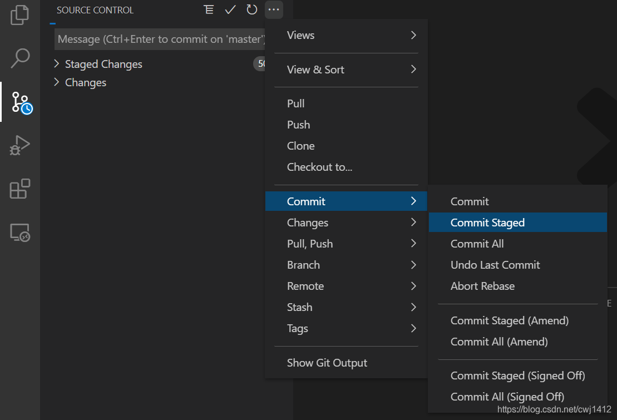Viewport: 617px width, 420px height.
Task: Choose Undo Last Commit
Action: click(495, 265)
